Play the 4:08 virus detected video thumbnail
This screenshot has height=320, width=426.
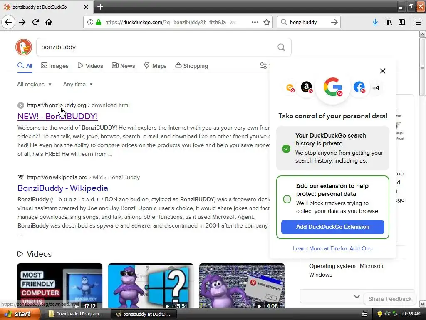(242, 285)
